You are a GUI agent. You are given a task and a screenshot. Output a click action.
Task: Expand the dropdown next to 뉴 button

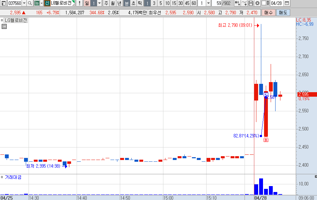42,3
